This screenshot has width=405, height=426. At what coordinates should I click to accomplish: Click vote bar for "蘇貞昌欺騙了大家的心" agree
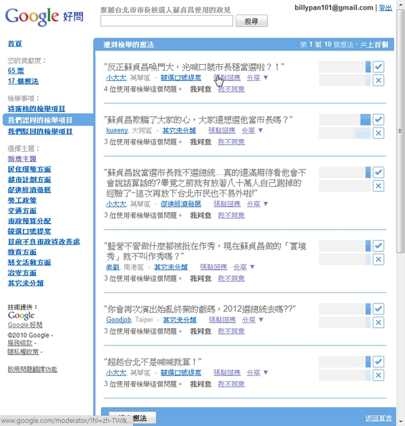(x=345, y=119)
